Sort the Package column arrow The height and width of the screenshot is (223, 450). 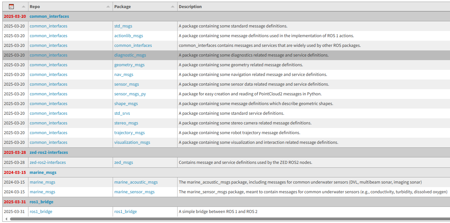(173, 6)
